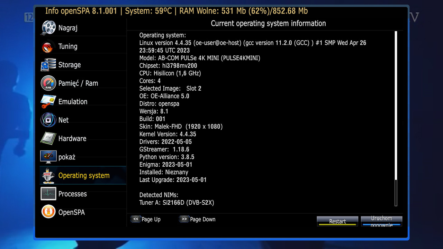This screenshot has height=249, width=443.
Task: Click the Current operating system information heading
Action: [268, 24]
